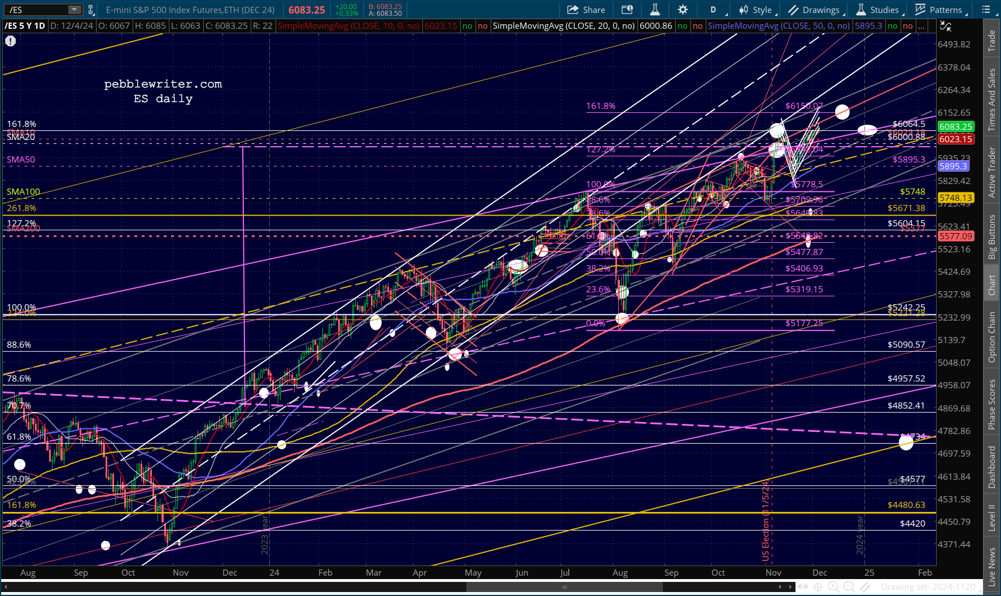Click the auto-scale price axis icon
Viewport: 1001px width, 596px height.
pos(946,26)
